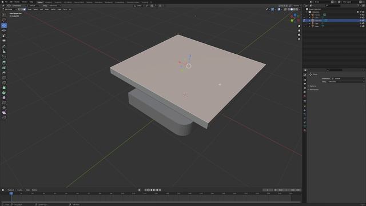Select the Extrude Region tool
The image size is (366, 206).
click(x=4, y=62)
